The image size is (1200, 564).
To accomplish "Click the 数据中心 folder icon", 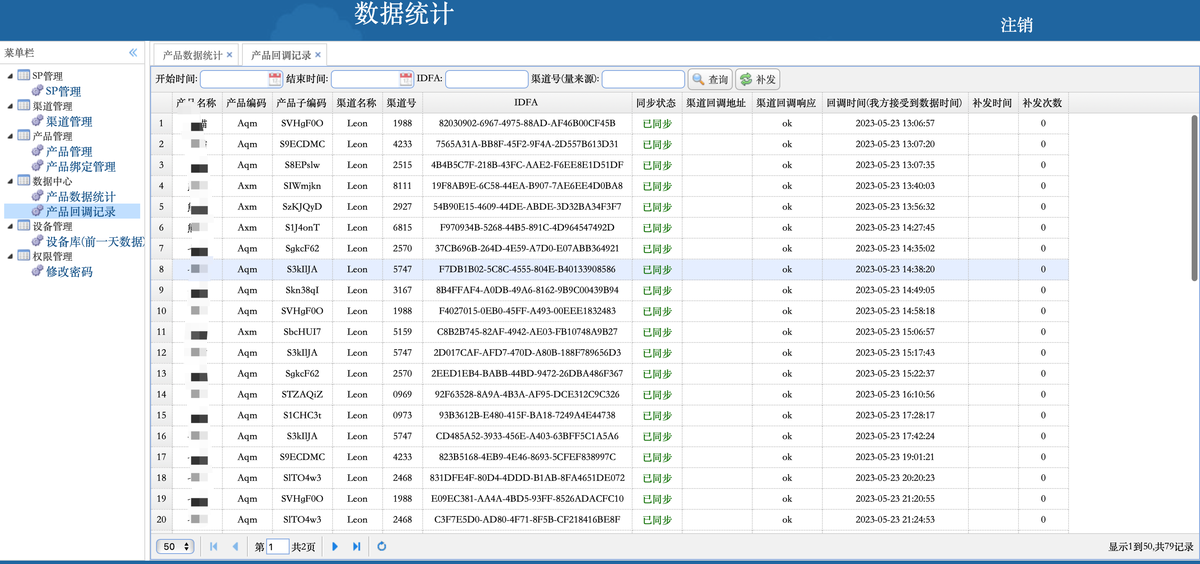I will pyautogui.click(x=24, y=181).
